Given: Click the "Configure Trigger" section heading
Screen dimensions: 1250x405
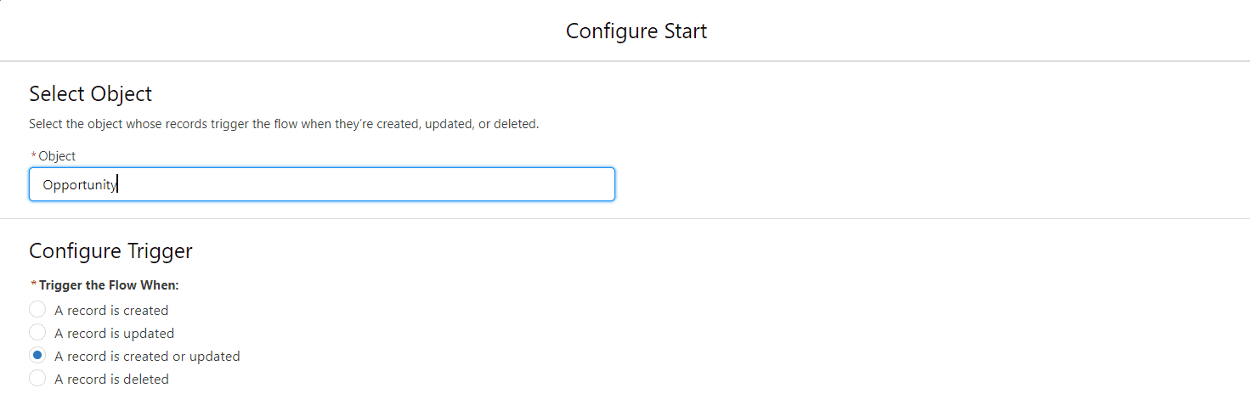Looking at the screenshot, I should click(110, 250).
